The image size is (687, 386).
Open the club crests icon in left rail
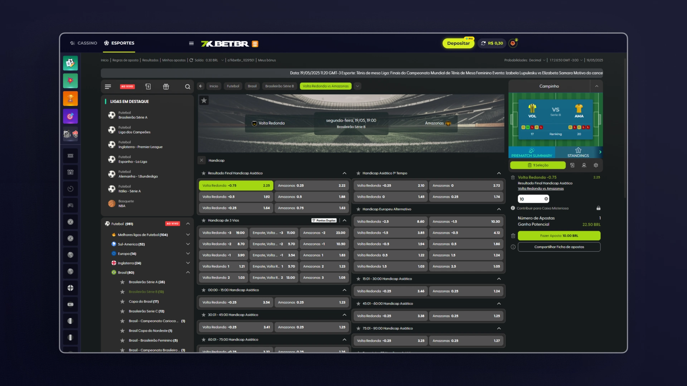70,134
